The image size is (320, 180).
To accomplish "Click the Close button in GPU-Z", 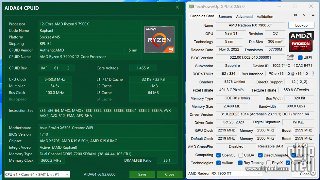I will pos(305,174).
